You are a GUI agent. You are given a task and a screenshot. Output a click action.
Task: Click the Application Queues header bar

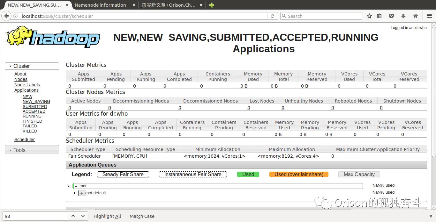[x=246, y=165]
